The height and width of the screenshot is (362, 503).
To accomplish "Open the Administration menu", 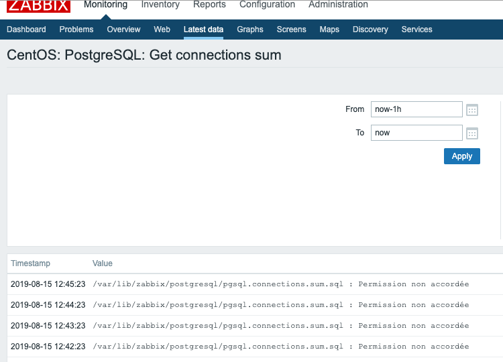I will pyautogui.click(x=338, y=5).
